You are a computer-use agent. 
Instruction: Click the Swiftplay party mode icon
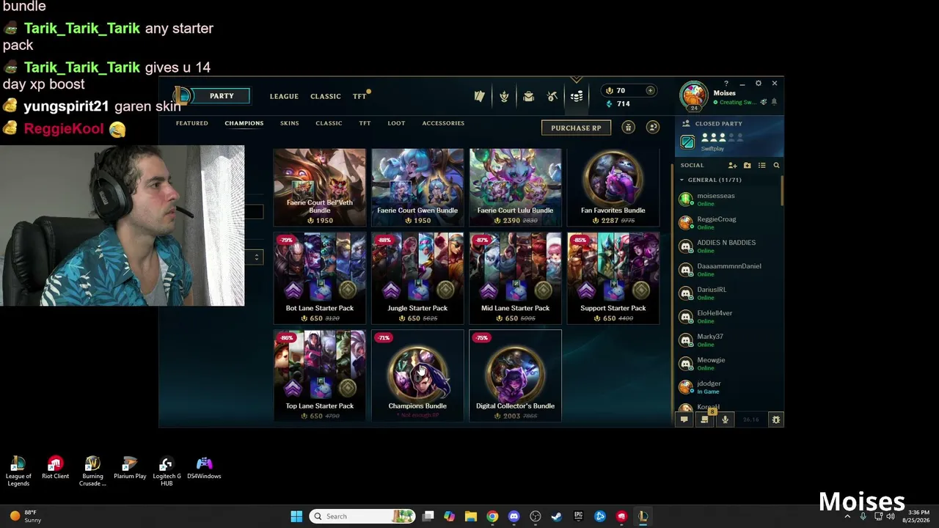[x=687, y=142]
